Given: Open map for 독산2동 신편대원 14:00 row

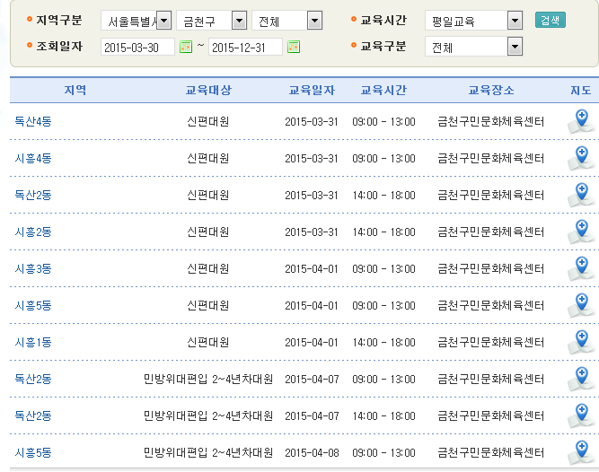Looking at the screenshot, I should [581, 195].
